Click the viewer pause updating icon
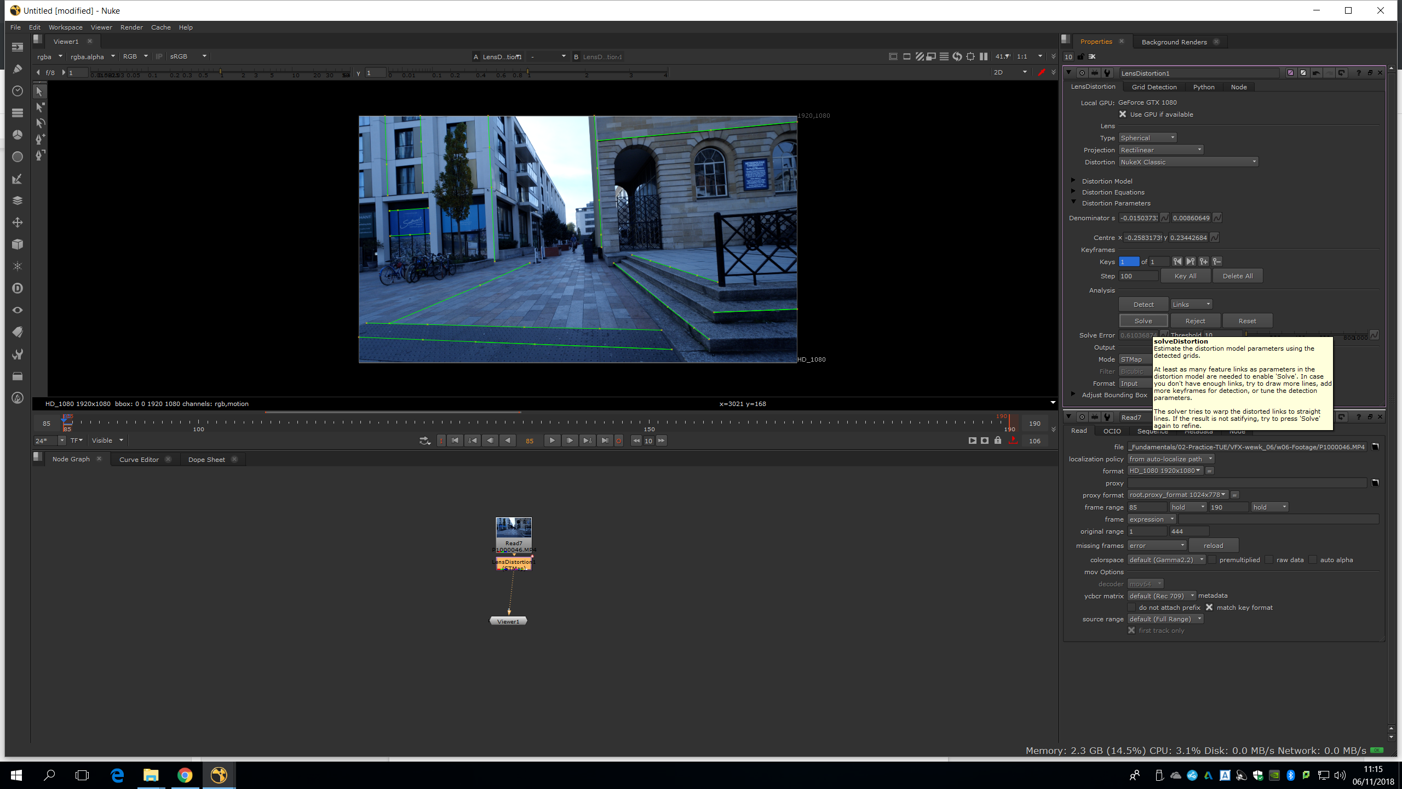This screenshot has height=789, width=1402. (x=984, y=56)
